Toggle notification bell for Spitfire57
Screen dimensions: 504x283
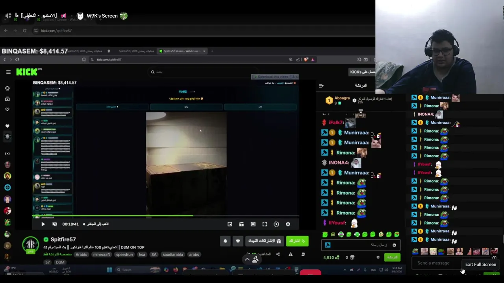tap(225, 241)
